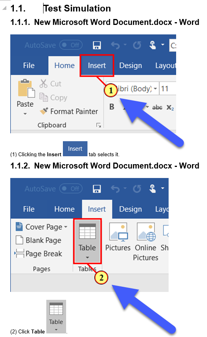Click the Redo icon in the 1.1.1 screenshot
The image size is (207, 337).
pyautogui.click(x=137, y=45)
